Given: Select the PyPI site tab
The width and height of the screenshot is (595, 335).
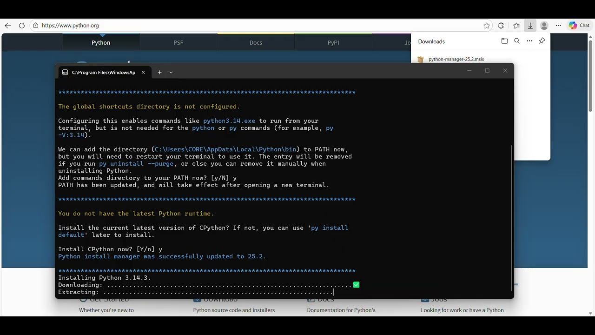Looking at the screenshot, I should coord(333,42).
